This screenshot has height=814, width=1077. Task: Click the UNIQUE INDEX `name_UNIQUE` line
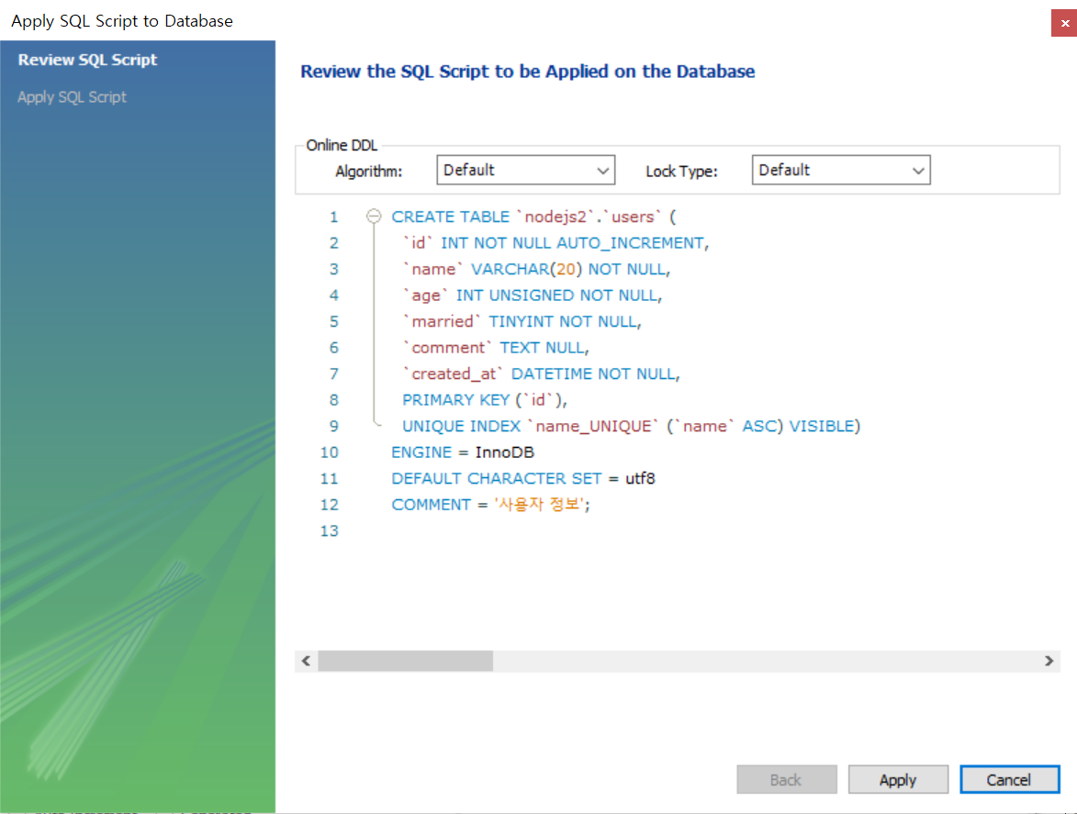[631, 426]
